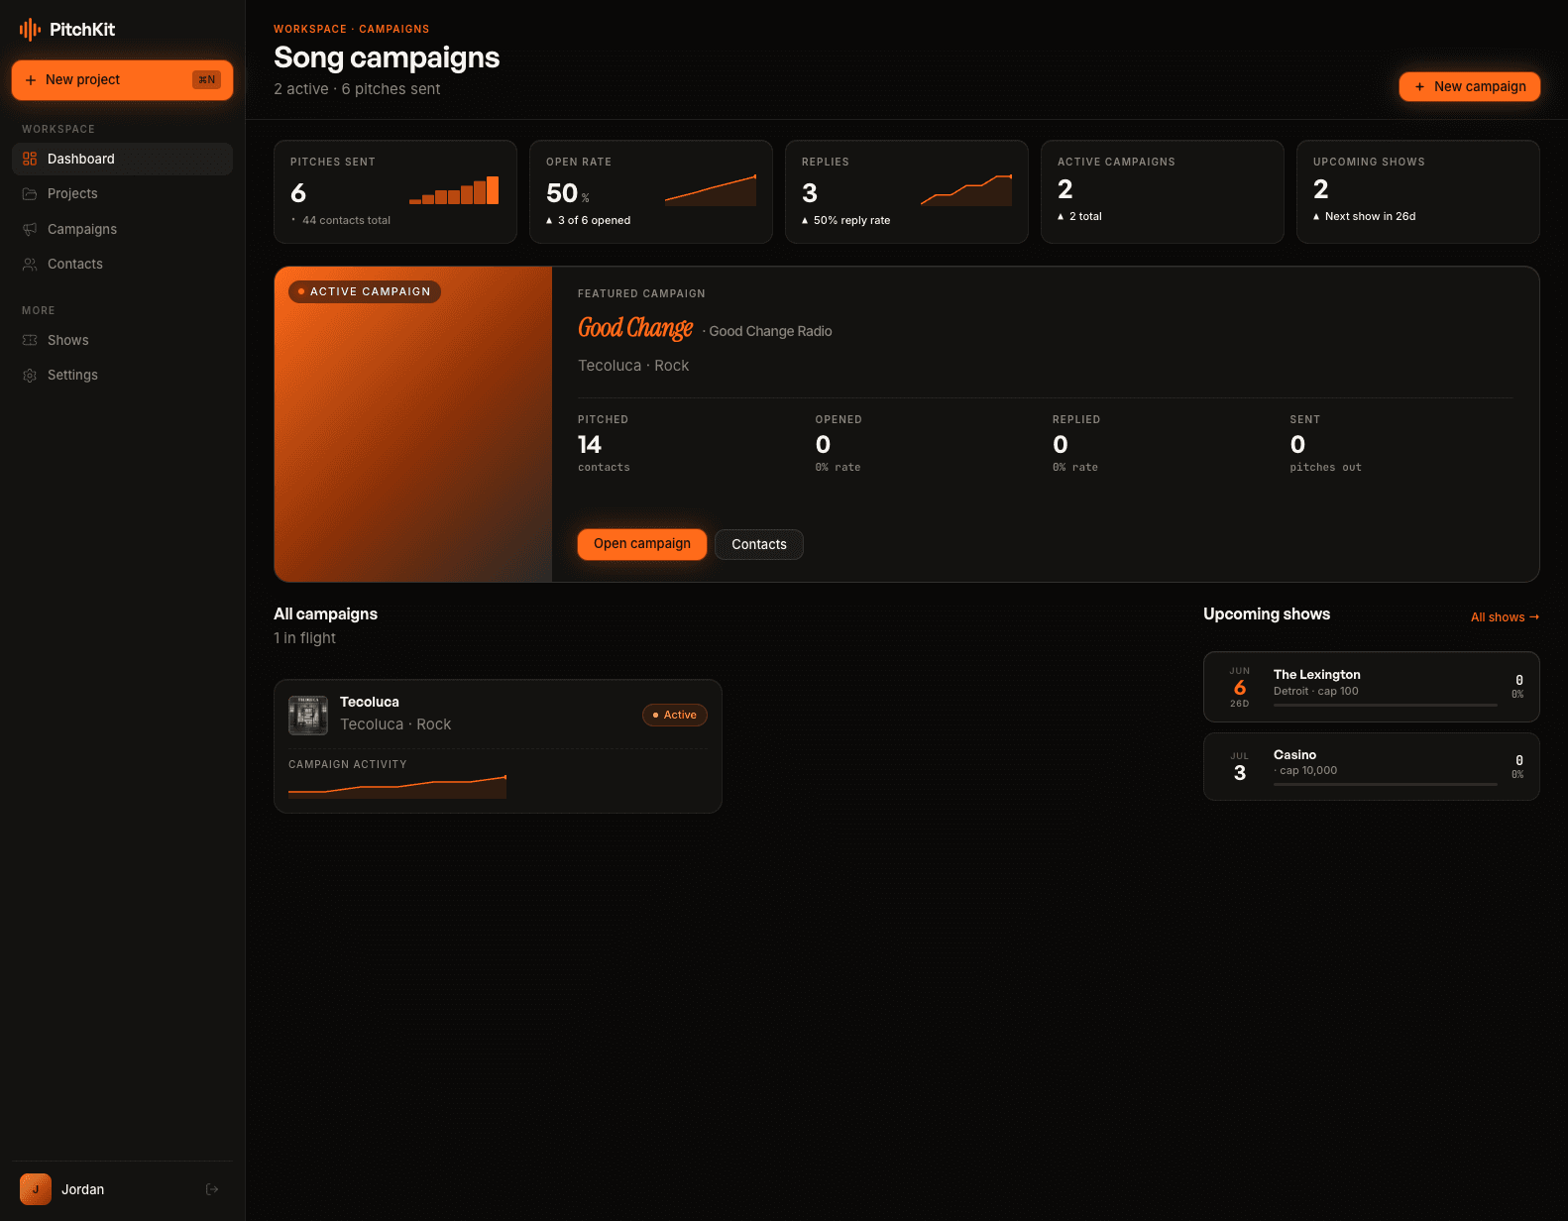Click the Pitched 14 contacts value
The height and width of the screenshot is (1221, 1568).
[x=590, y=445]
